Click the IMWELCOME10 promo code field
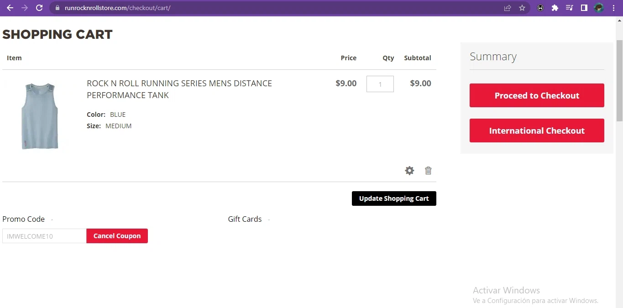 click(44, 236)
